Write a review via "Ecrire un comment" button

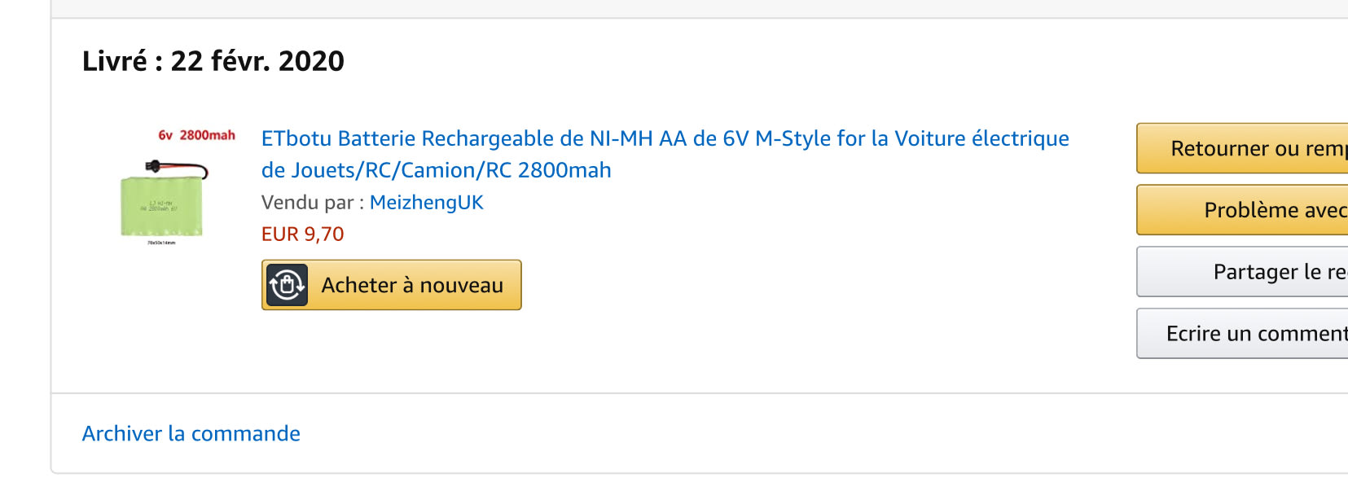[1242, 334]
